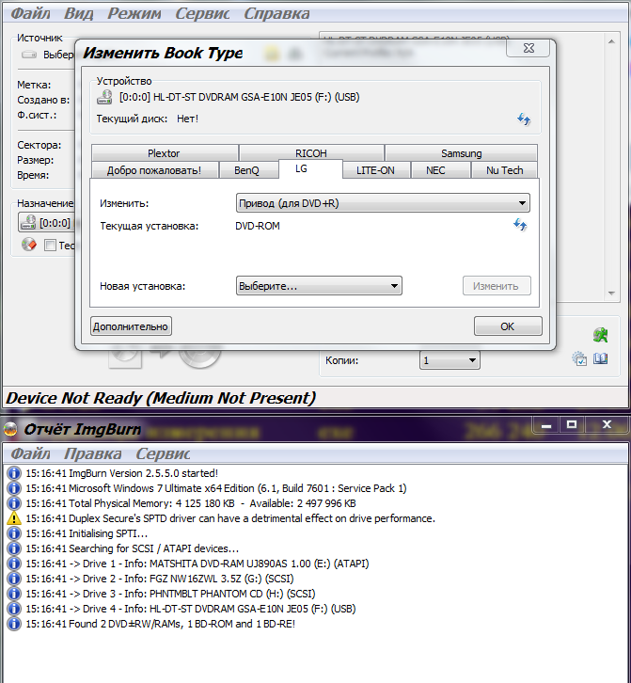Viewport: 631px width, 683px height.
Task: Click info icon for ImgBurn Version 2.5.5.0 started
Action: (x=14, y=473)
